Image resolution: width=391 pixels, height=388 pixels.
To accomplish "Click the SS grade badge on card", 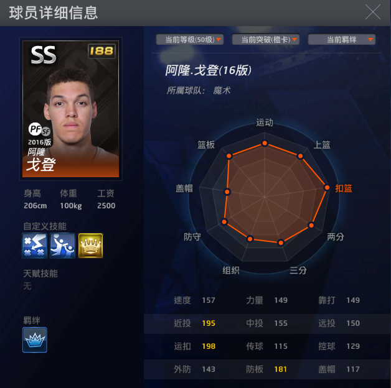I will 44,55.
